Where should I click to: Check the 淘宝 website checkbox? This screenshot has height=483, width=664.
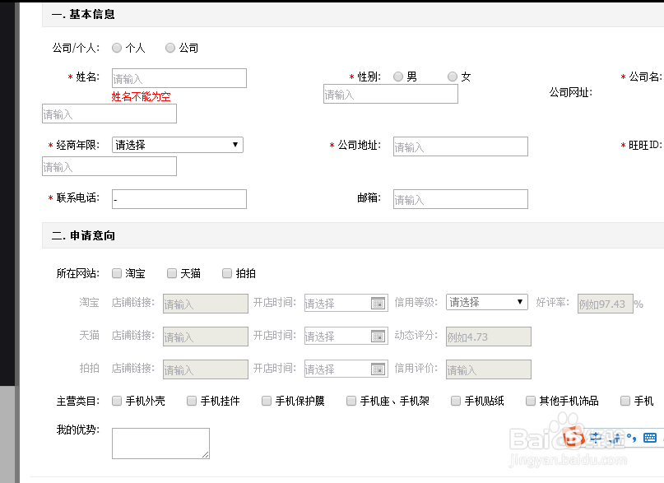(117, 273)
